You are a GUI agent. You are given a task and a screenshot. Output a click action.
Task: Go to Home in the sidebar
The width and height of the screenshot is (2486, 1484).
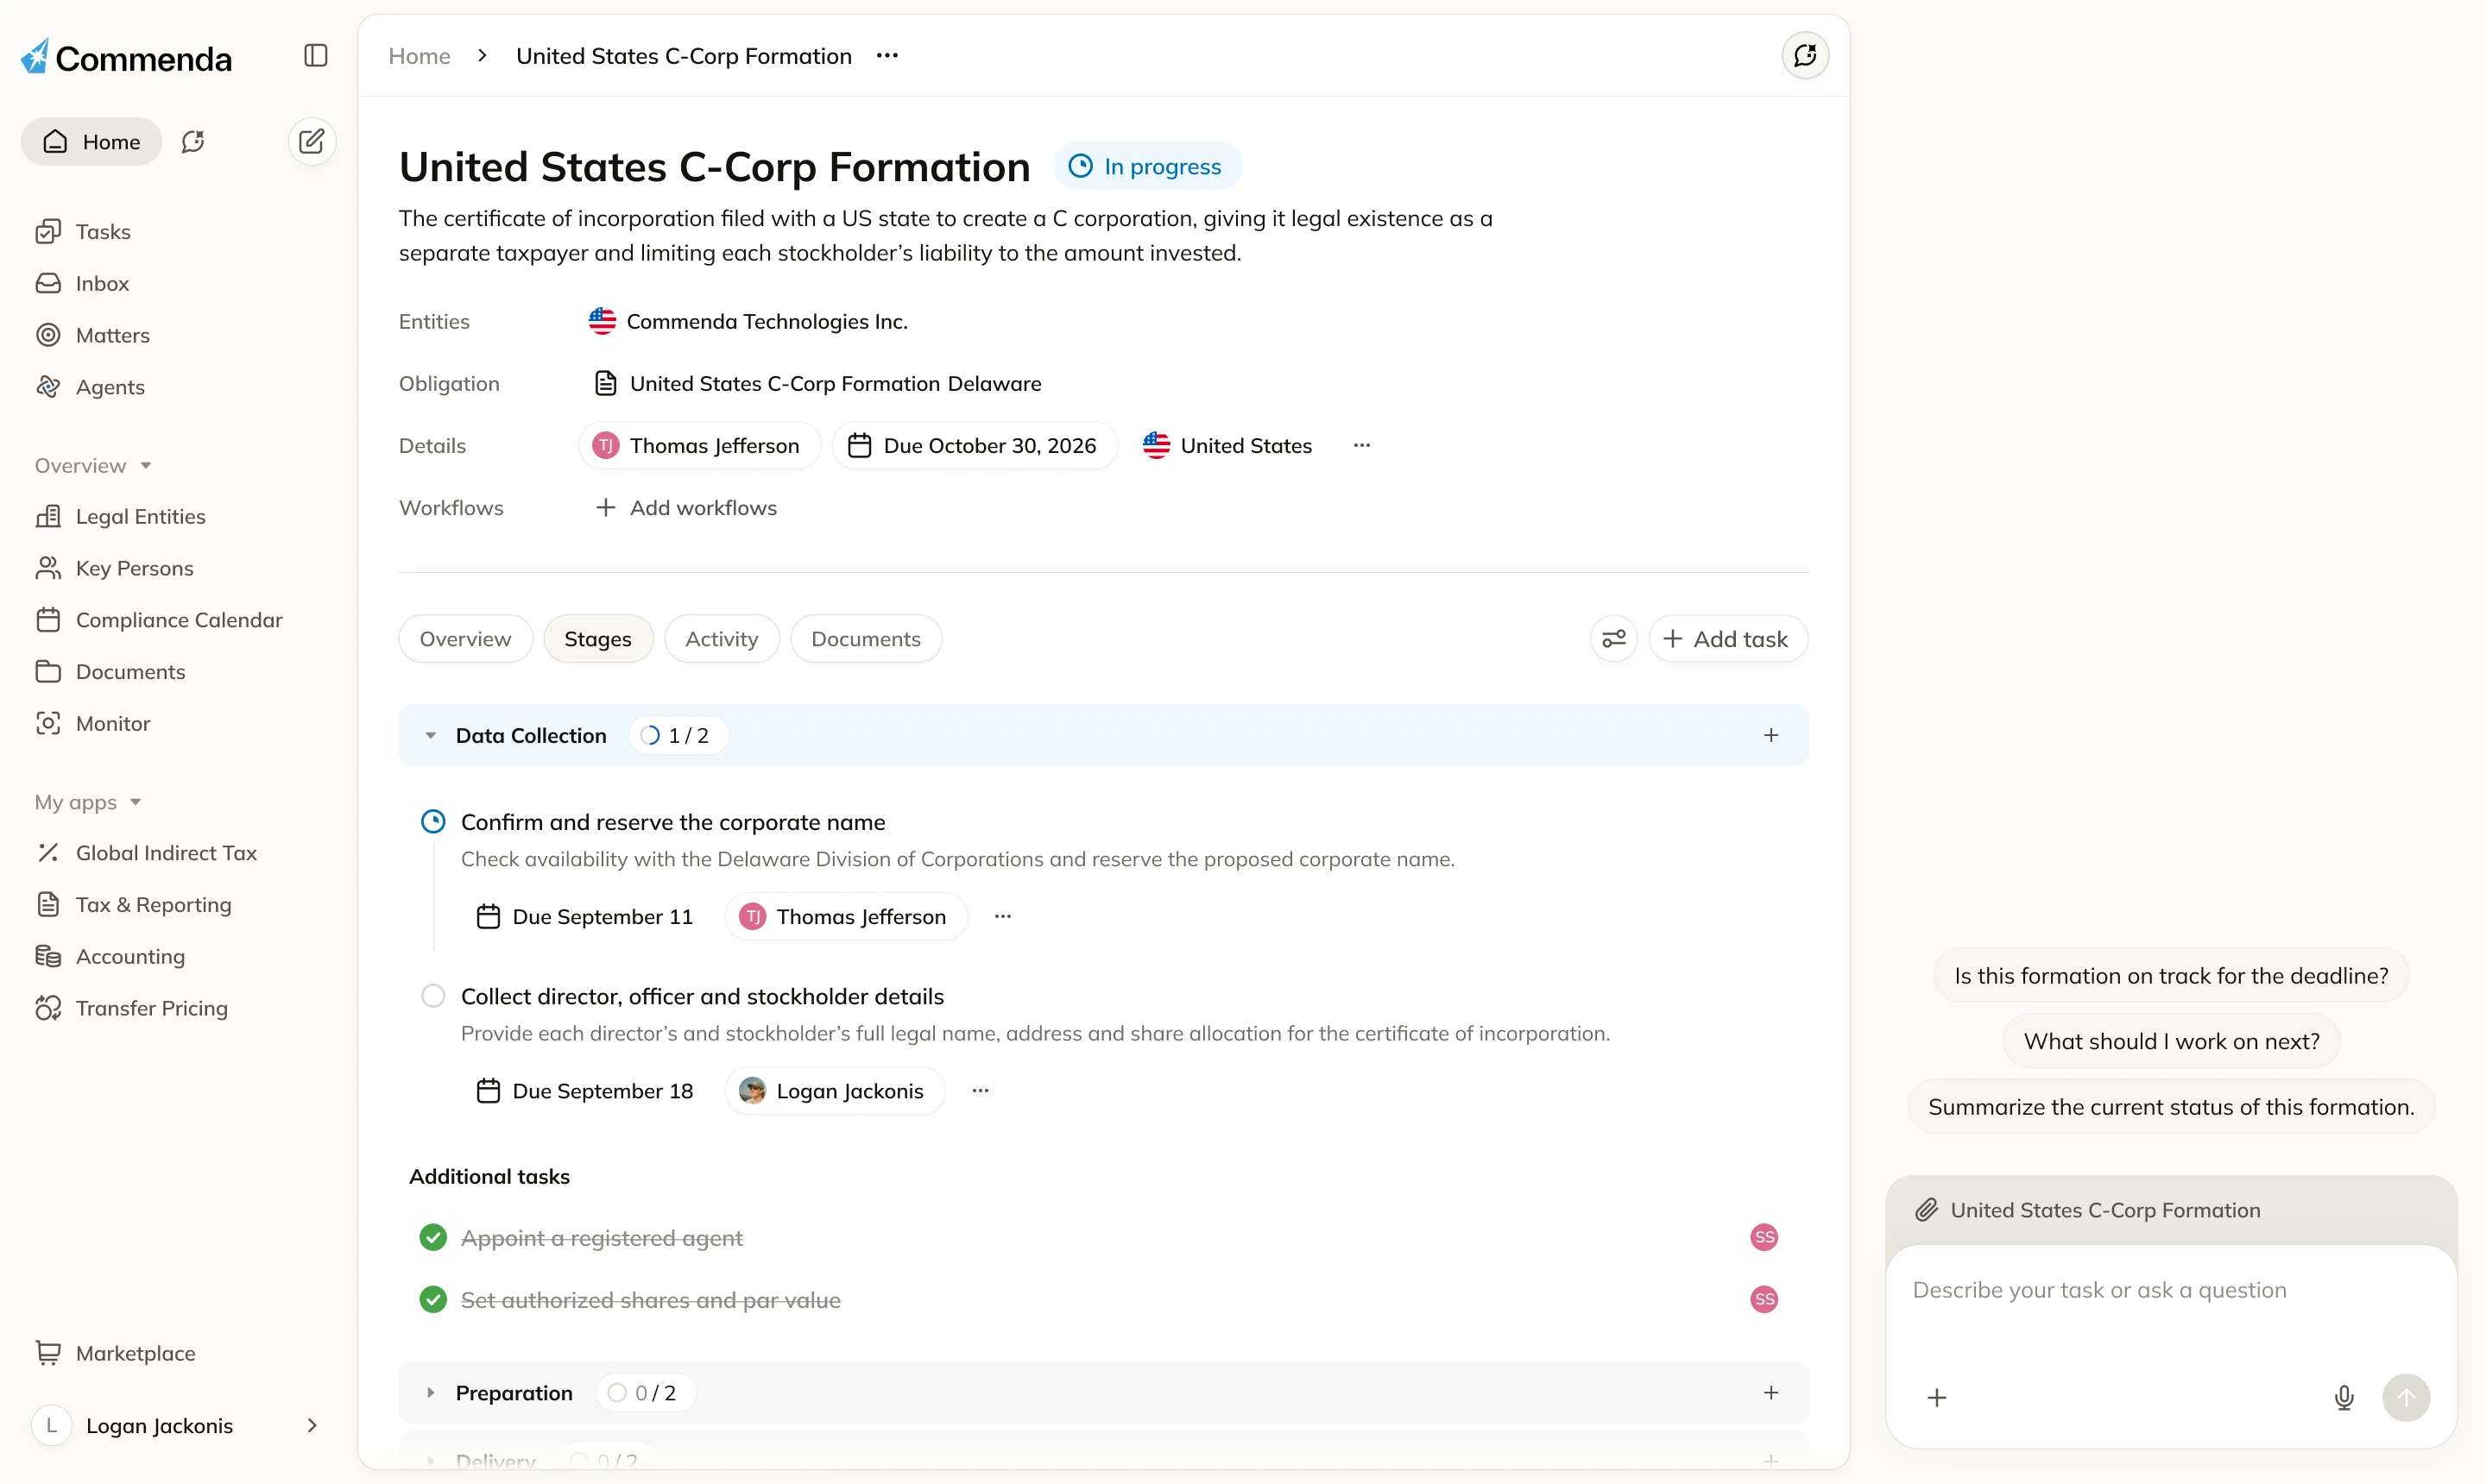click(91, 142)
